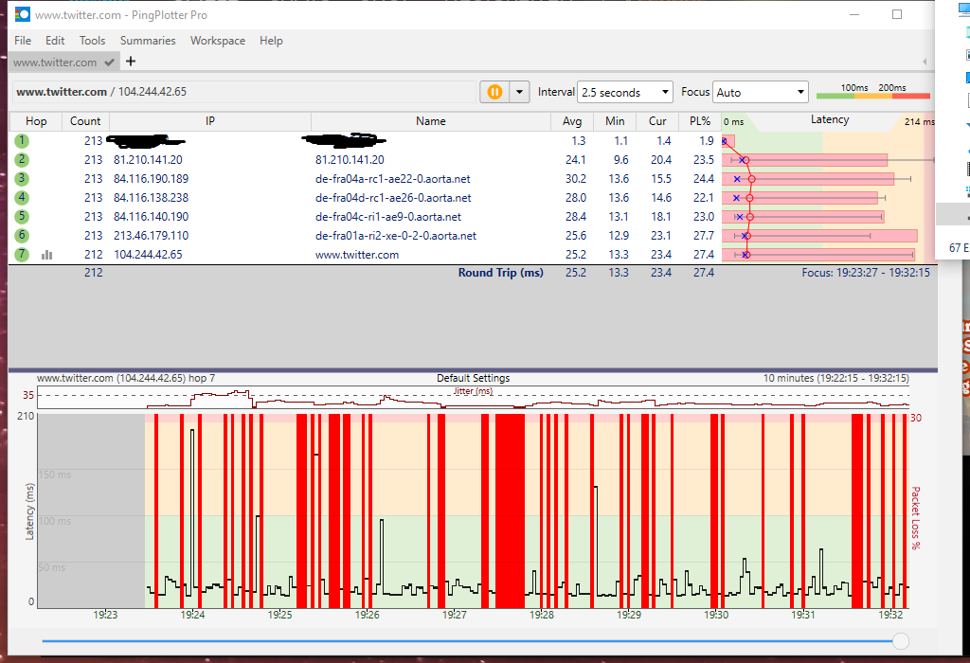Switch to the www.twitter.com tab

click(x=55, y=63)
